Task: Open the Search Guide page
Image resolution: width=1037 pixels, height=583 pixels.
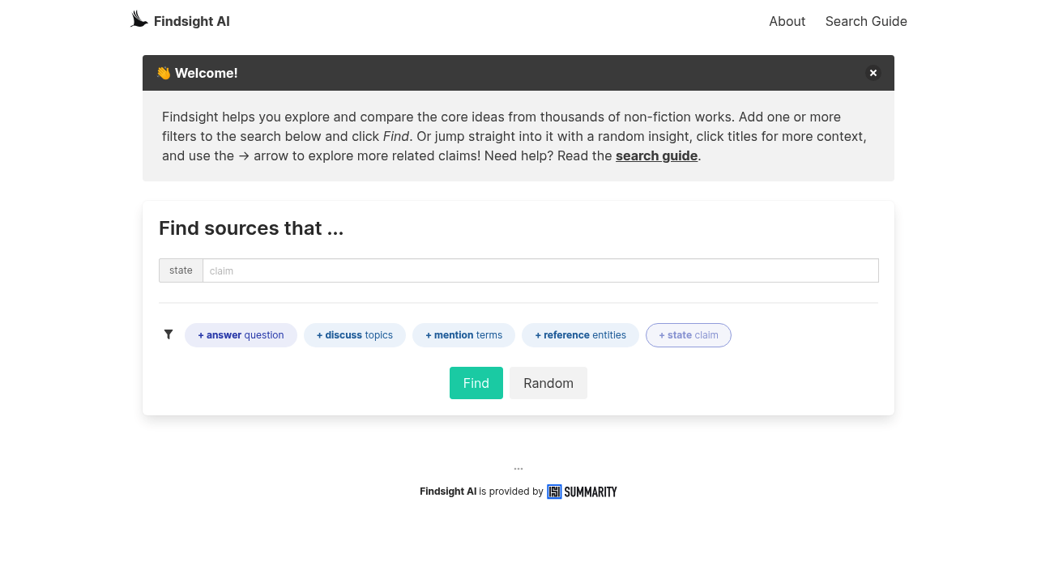Action: click(866, 21)
